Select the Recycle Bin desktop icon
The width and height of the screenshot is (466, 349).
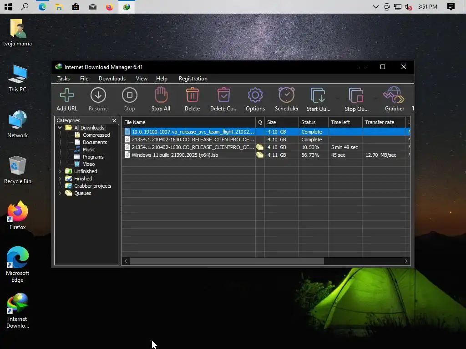pos(18,170)
